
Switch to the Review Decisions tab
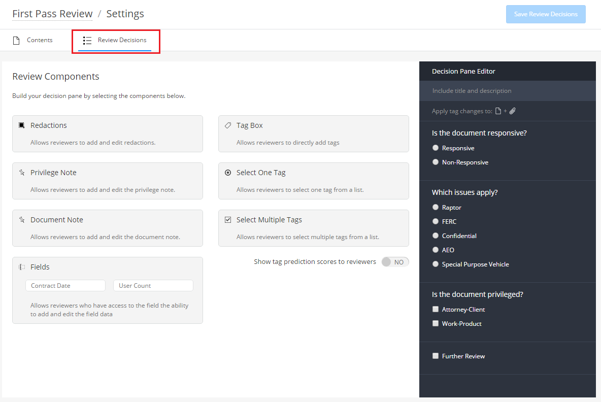point(115,40)
